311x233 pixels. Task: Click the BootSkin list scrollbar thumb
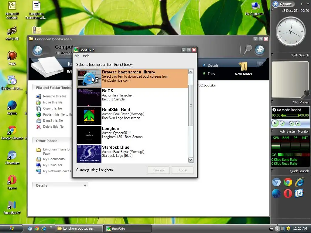pos(191,105)
